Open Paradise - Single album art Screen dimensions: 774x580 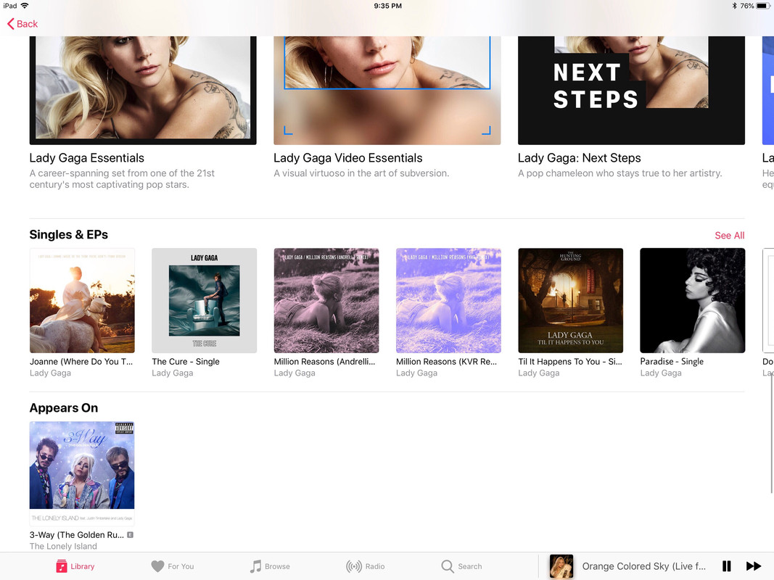pos(693,300)
